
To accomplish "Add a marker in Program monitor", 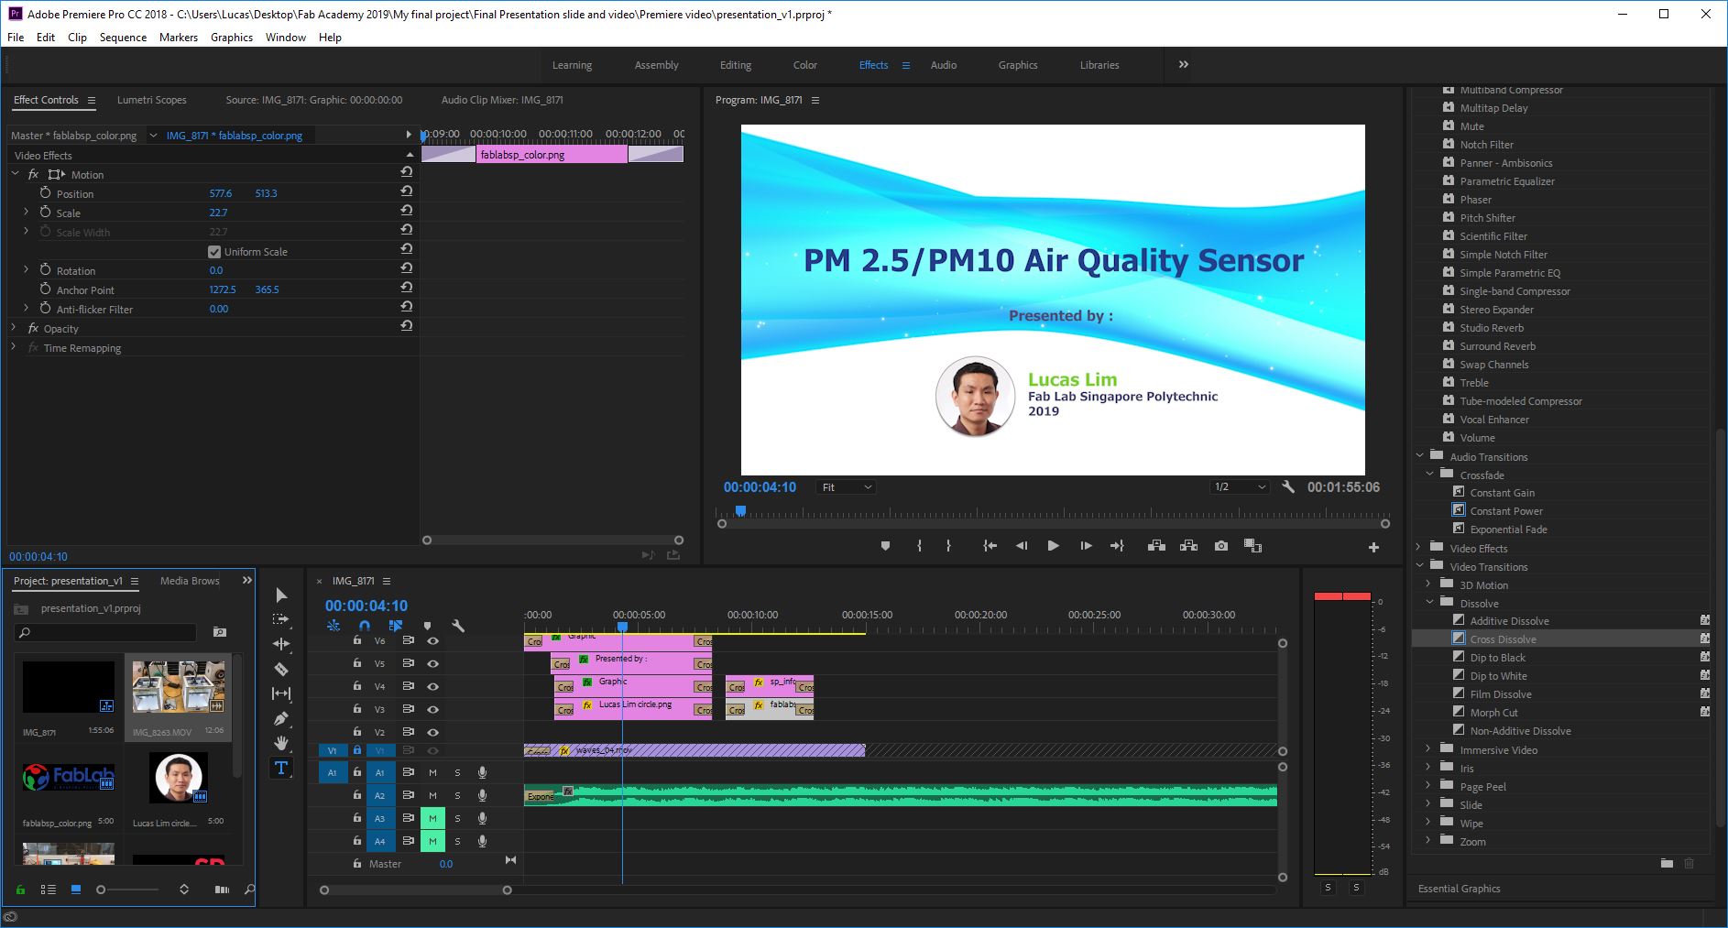I will coord(885,546).
